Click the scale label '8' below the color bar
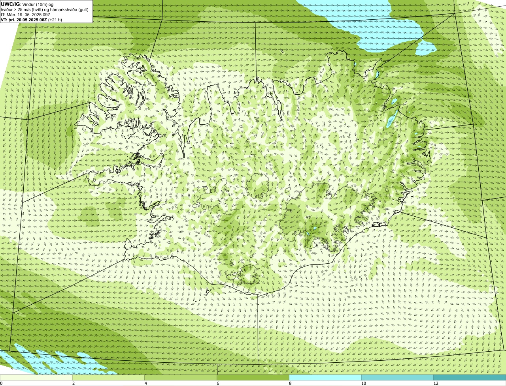Screen dimensions: 506x386 (x=290, y=383)
